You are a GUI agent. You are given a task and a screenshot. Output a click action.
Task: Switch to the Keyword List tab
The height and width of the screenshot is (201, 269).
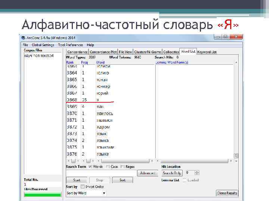tap(207, 52)
